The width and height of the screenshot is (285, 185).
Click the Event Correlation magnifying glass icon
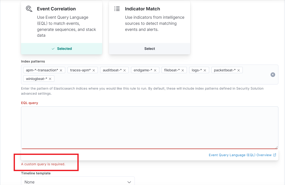pyautogui.click(x=29, y=8)
